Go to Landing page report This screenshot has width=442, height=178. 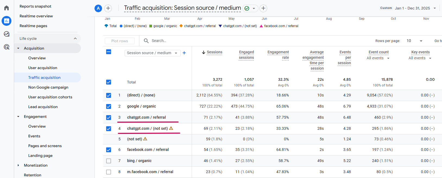coord(40,156)
